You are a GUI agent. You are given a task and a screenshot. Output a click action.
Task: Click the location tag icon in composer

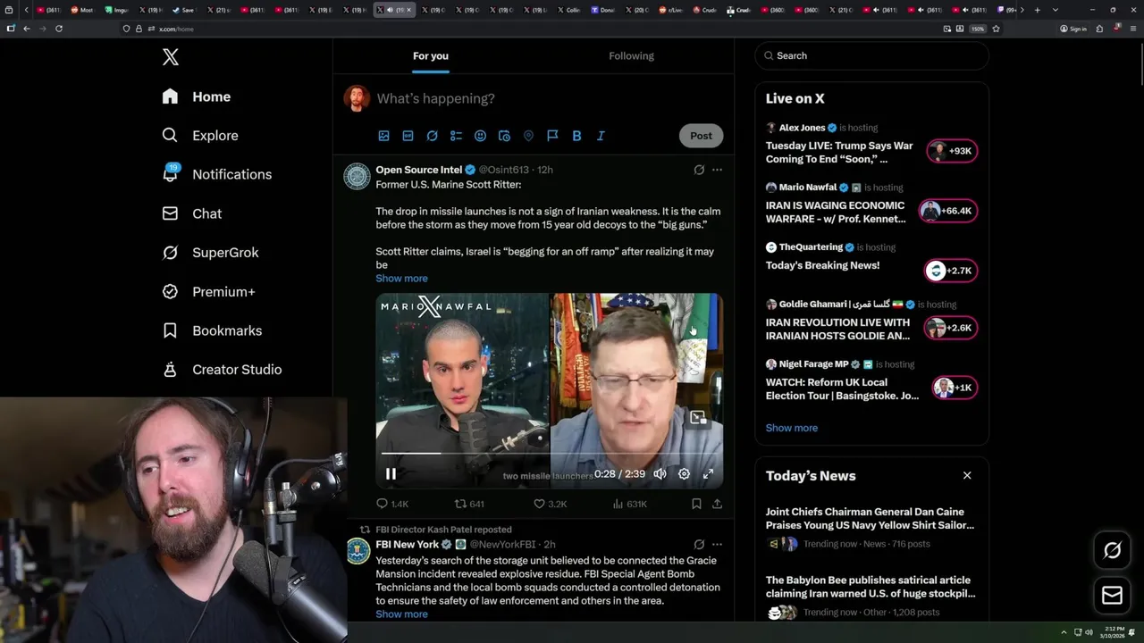click(x=528, y=136)
